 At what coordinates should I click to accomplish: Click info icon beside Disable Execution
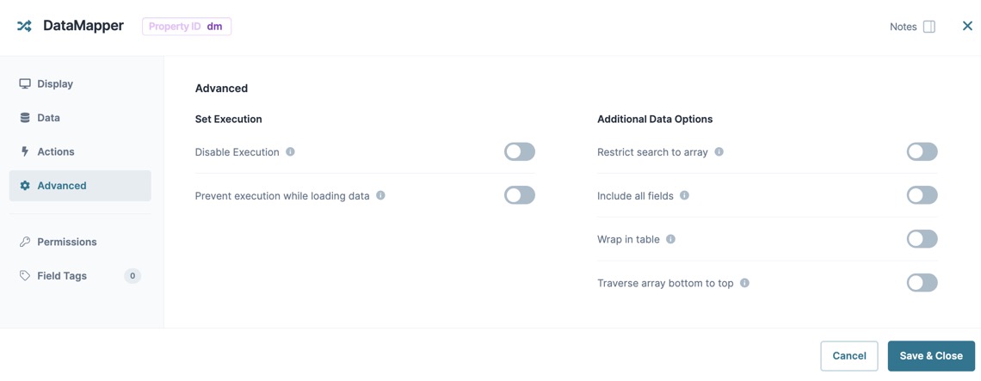(290, 151)
